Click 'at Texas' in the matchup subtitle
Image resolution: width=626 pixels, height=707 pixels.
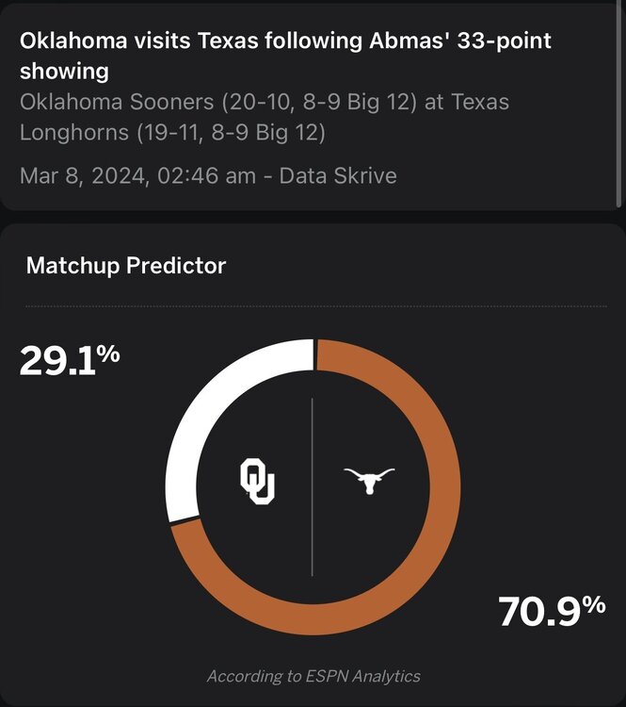[467, 102]
